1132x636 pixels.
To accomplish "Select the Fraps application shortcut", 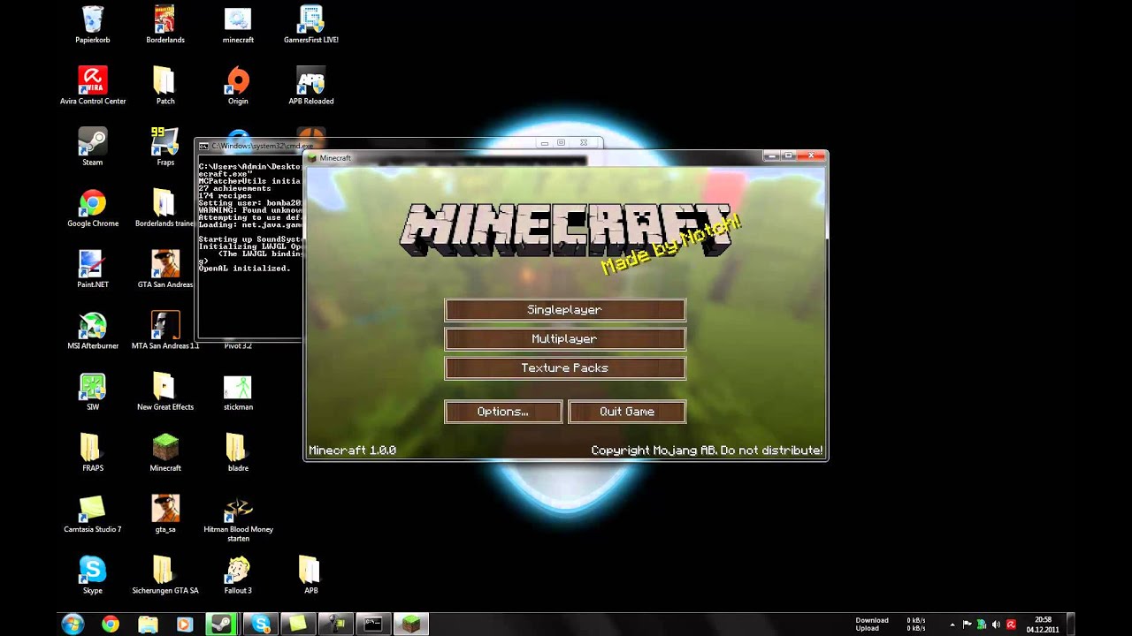I will [165, 147].
